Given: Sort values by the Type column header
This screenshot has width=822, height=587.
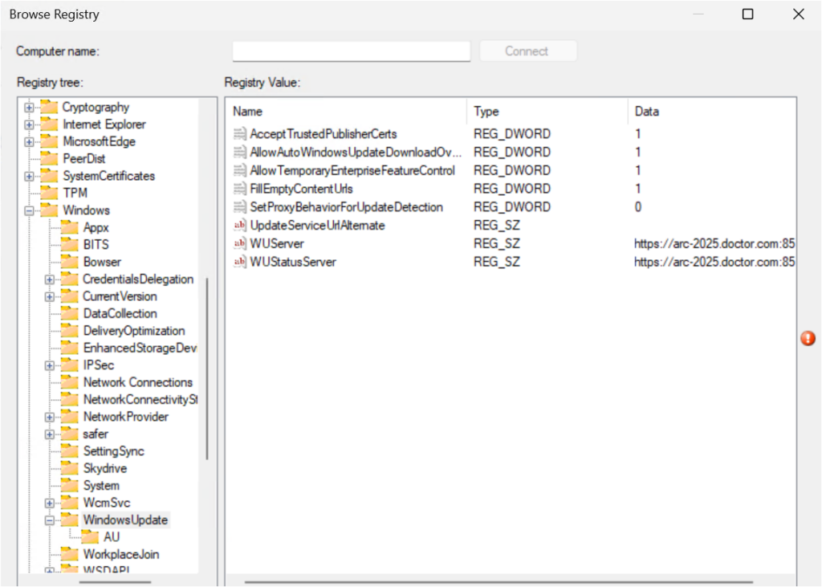Looking at the screenshot, I should (546, 112).
